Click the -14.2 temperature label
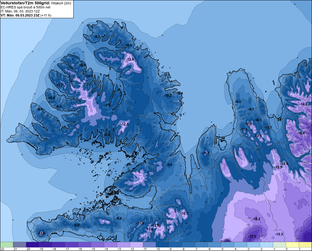Screen dimensions: 312x251 tap(303, 104)
